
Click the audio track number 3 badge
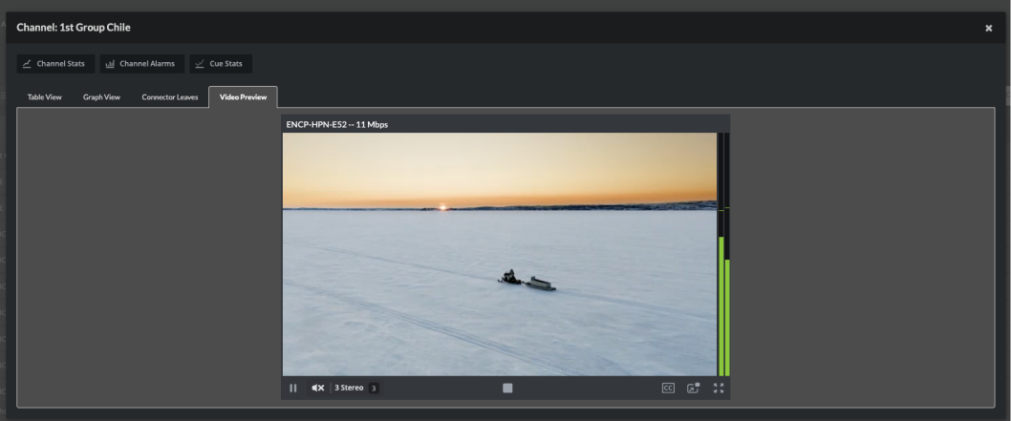click(374, 389)
